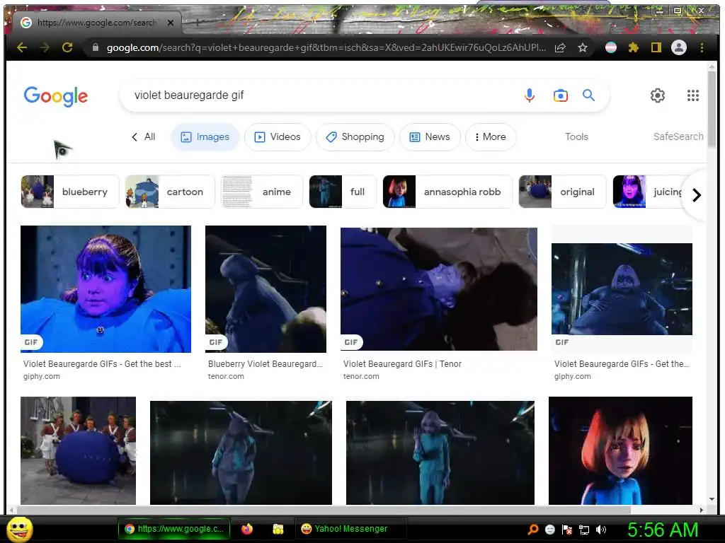Viewport: 725px width, 543px height.
Task: Close the Google search tab
Action: point(171,22)
